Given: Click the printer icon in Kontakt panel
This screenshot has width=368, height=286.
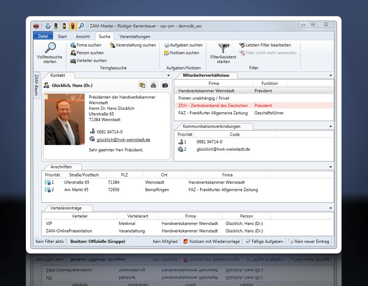Looking at the screenshot, I should (153, 85).
